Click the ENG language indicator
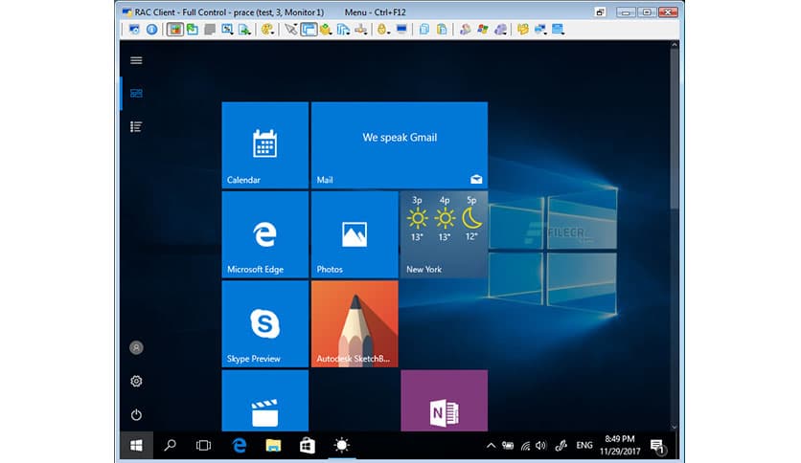This screenshot has height=463, width=801. click(x=584, y=446)
